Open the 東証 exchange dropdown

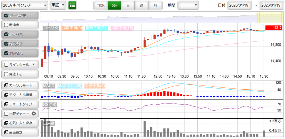pyautogui.click(x=58, y=5)
